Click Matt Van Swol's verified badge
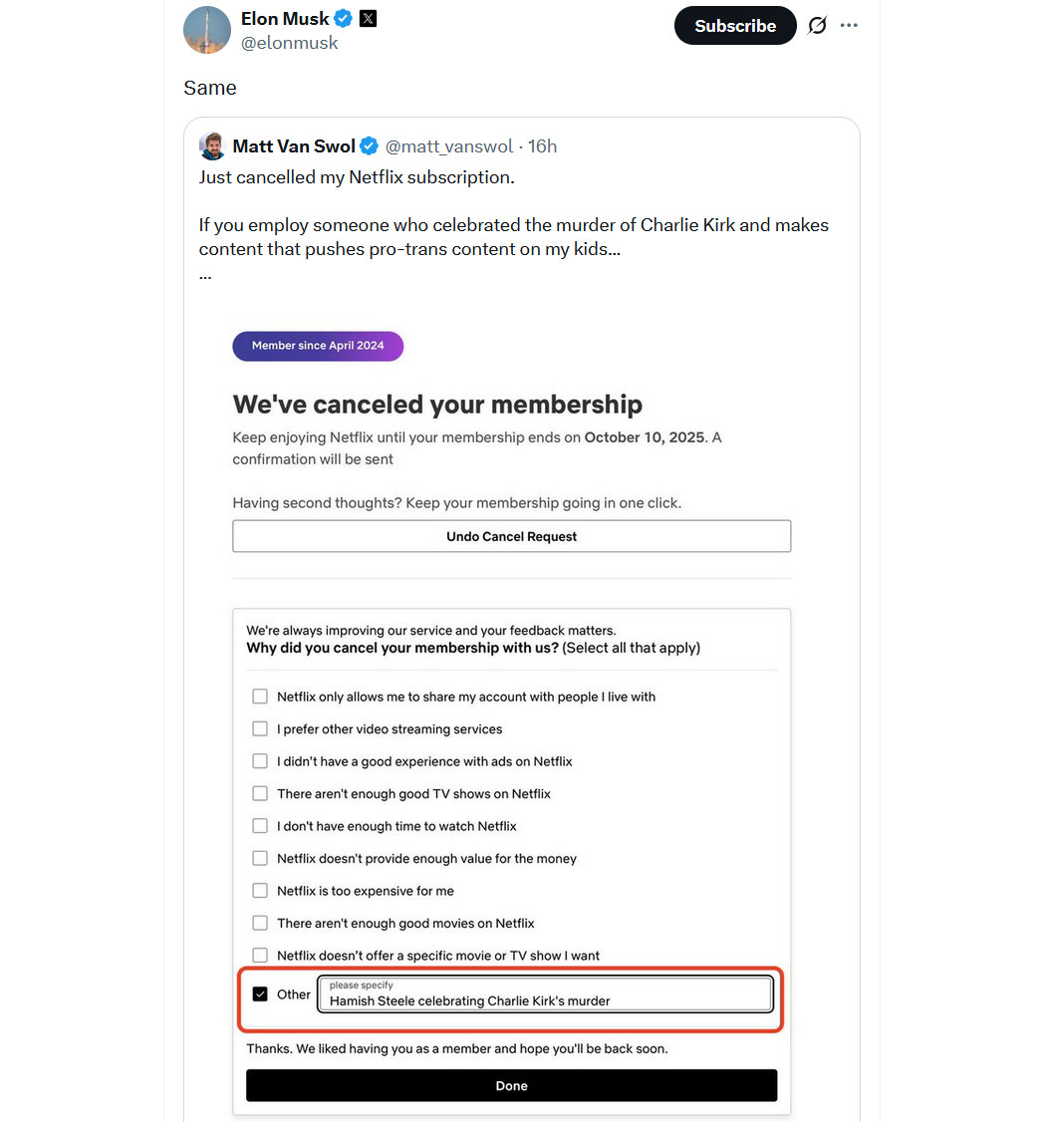The width and height of the screenshot is (1046, 1122). (x=369, y=146)
